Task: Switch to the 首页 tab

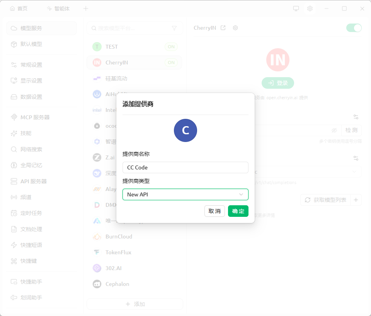Action: 19,9
